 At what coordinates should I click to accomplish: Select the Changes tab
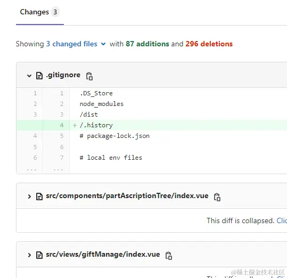[40, 12]
